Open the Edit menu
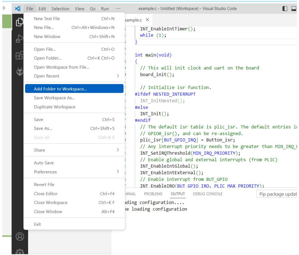This screenshot has height=255, width=299. [42, 9]
